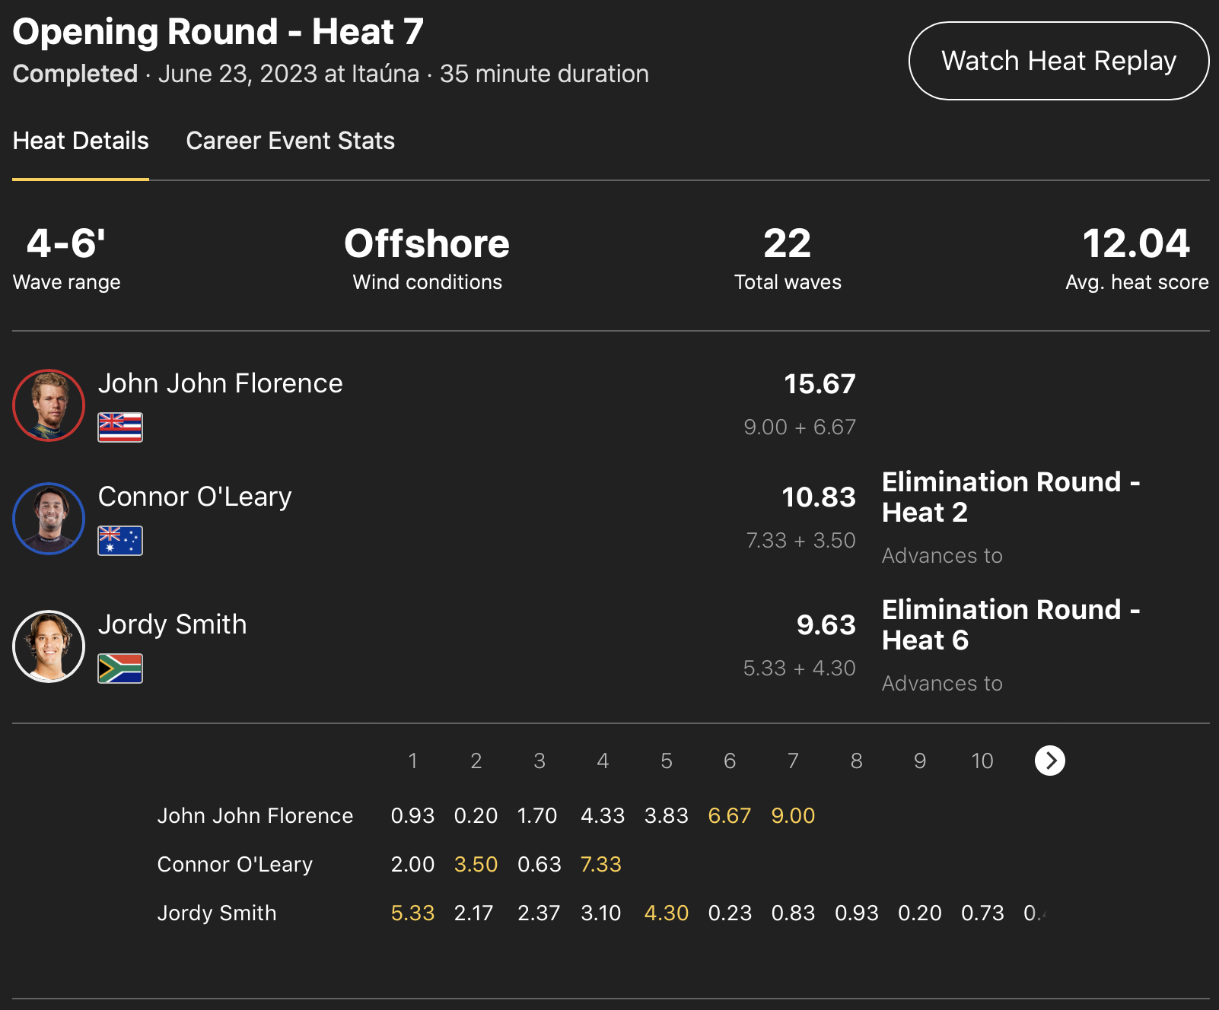Click the wave number 10 column header
This screenshot has height=1010, width=1219.
(x=982, y=761)
